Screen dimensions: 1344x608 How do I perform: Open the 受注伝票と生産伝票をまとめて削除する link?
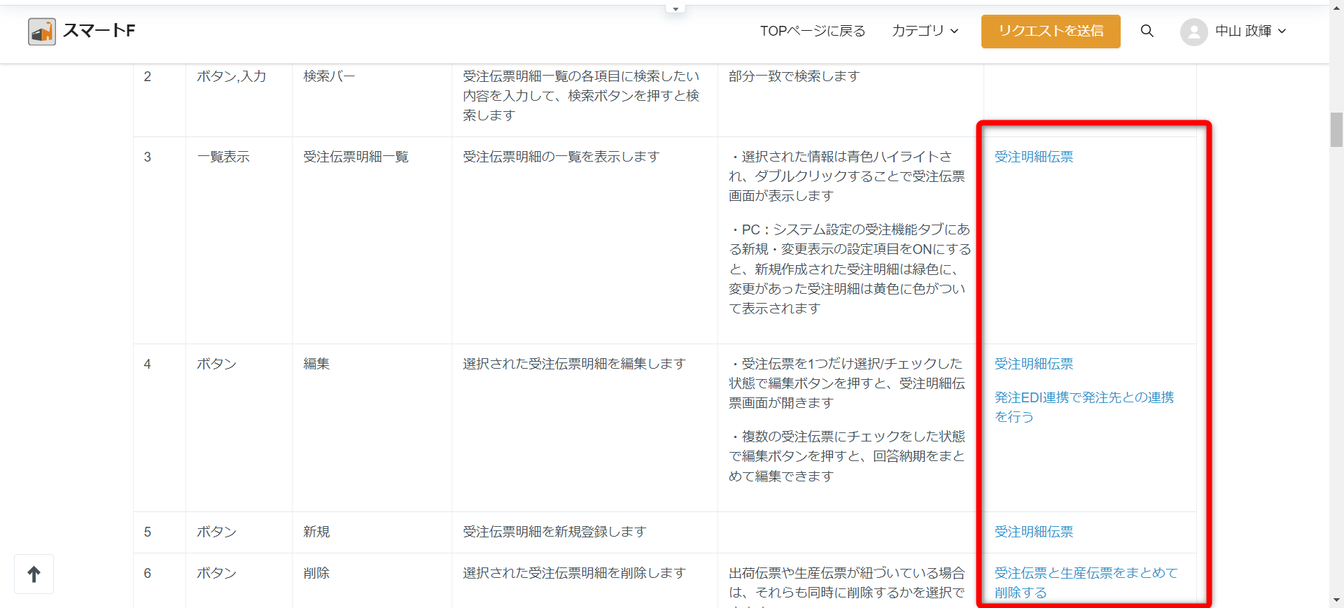(1086, 573)
